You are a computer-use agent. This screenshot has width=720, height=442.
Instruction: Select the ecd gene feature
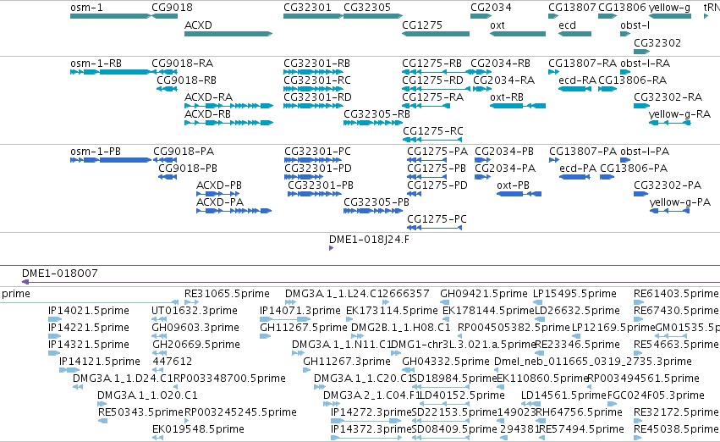coord(574,34)
